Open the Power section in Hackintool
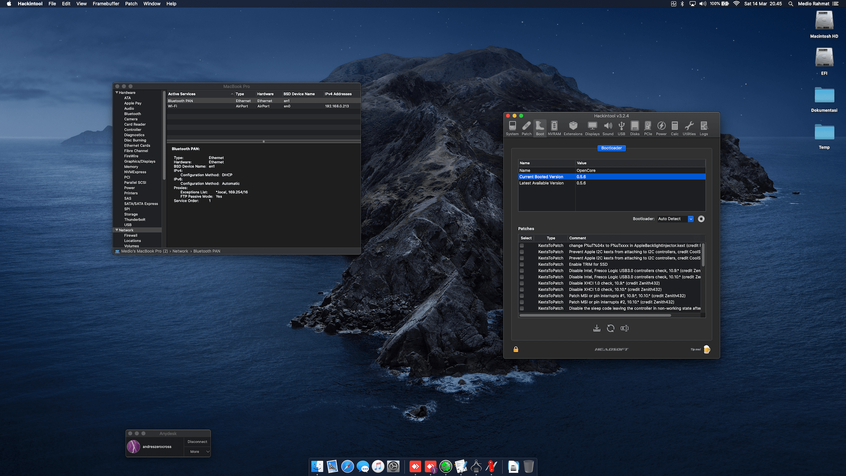This screenshot has height=476, width=846. (661, 128)
